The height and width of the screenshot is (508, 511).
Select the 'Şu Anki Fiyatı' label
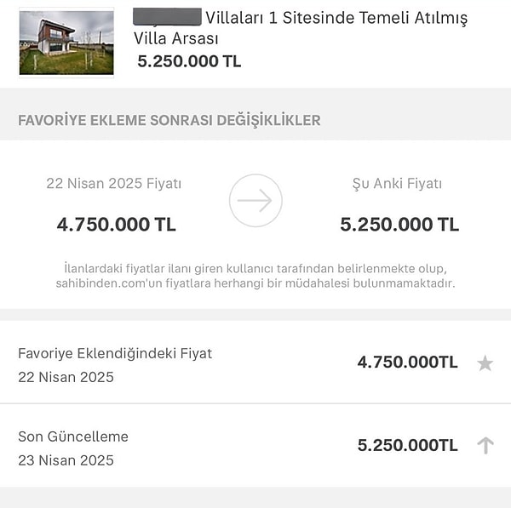(x=397, y=183)
